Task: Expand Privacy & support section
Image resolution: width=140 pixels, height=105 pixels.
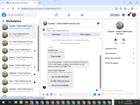Action: [120, 63]
